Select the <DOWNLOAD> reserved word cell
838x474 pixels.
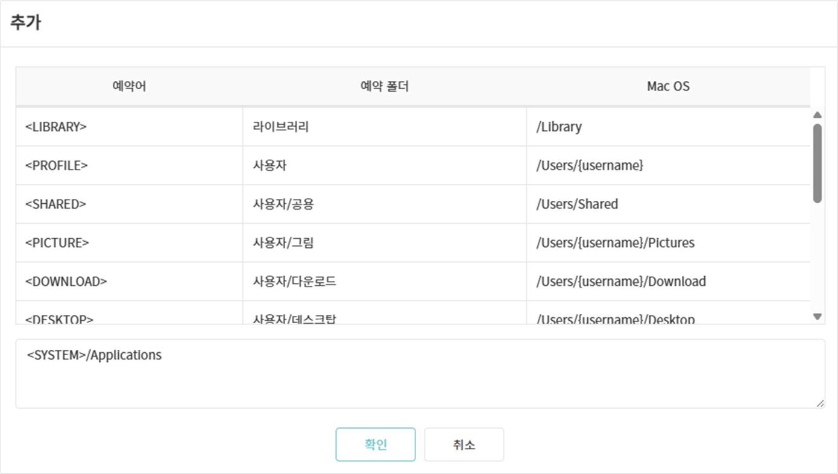[x=66, y=281]
